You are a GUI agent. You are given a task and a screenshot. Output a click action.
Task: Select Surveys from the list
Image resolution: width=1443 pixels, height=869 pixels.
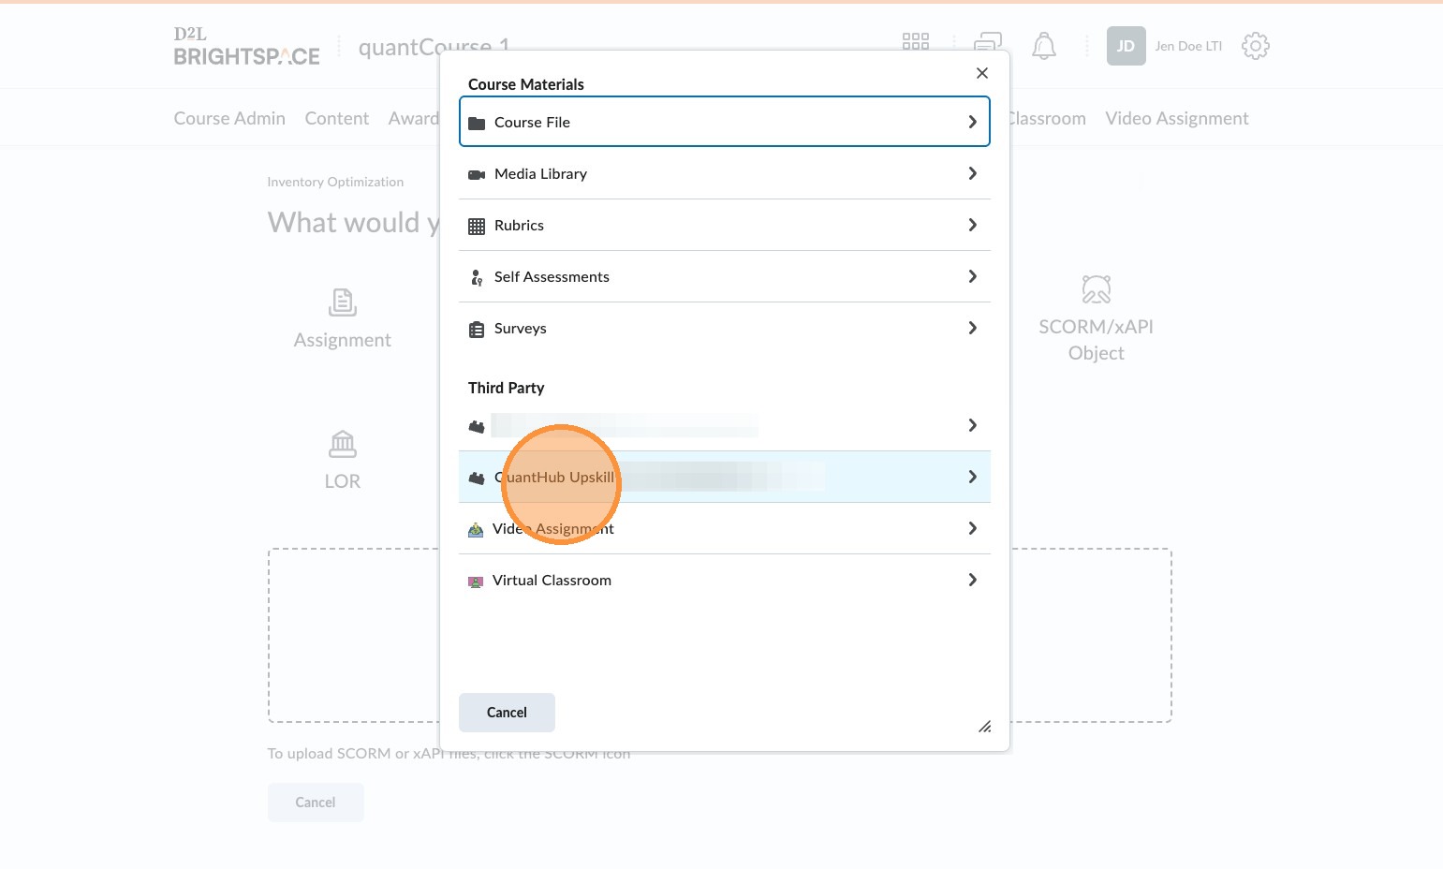520,329
